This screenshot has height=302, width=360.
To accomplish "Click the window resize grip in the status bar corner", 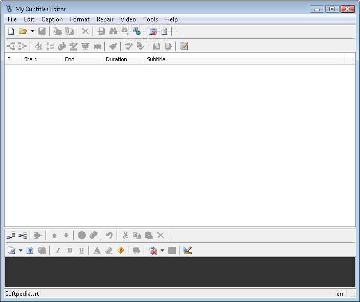I will click(x=353, y=295).
